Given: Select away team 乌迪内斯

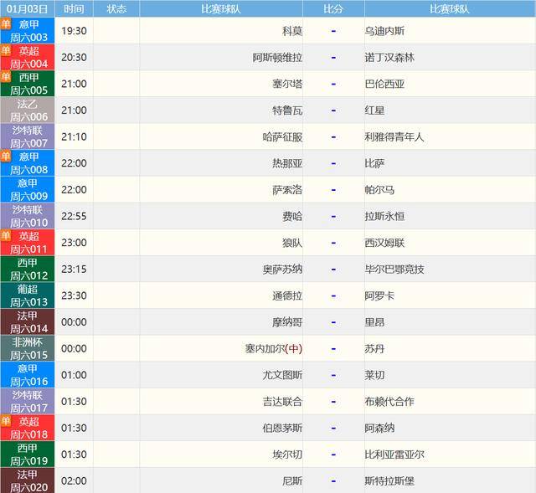Looking at the screenshot, I should (384, 31).
